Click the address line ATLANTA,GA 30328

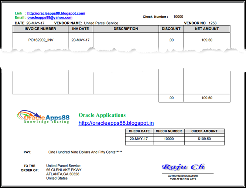pyautogui.click(x=63, y=174)
